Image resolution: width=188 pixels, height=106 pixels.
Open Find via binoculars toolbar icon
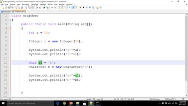pos(44,8)
